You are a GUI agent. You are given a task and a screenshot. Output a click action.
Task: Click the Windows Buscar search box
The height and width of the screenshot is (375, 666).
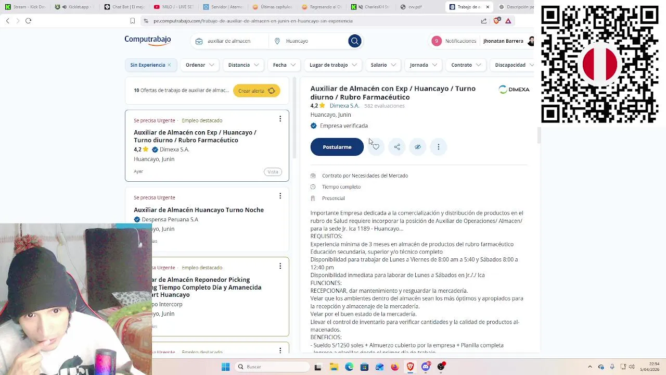click(x=271, y=367)
